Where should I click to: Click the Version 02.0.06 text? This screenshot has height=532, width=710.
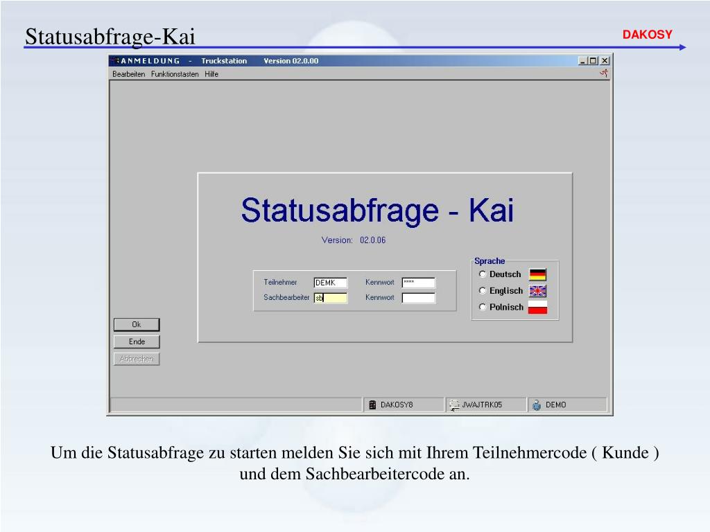tap(354, 240)
